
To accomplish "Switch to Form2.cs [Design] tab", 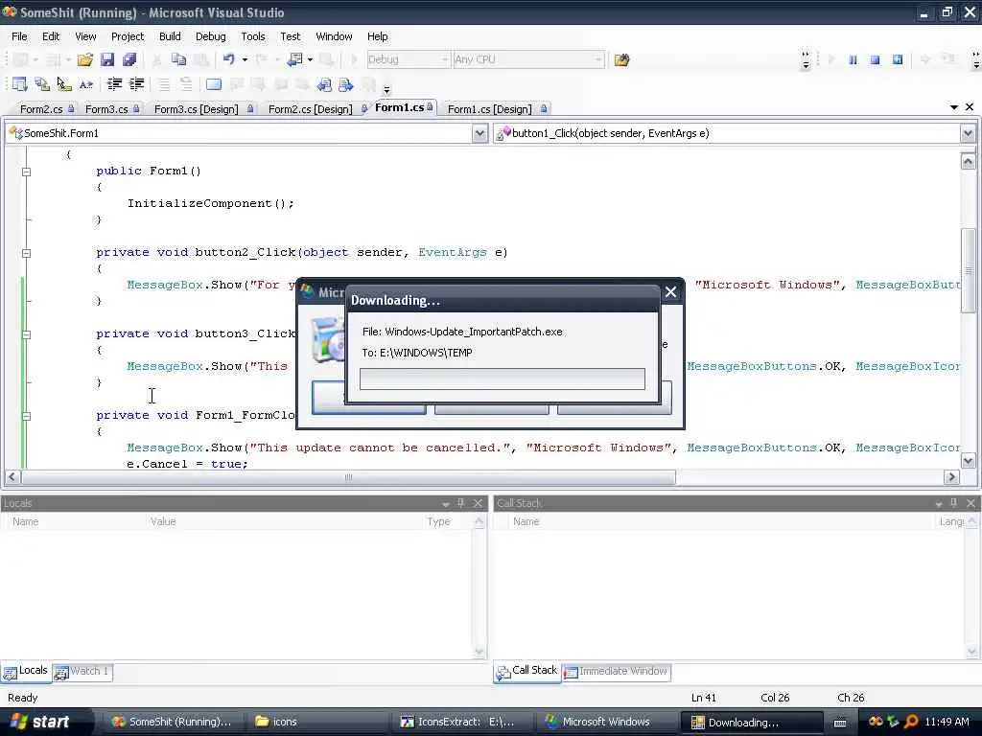I will point(315,109).
